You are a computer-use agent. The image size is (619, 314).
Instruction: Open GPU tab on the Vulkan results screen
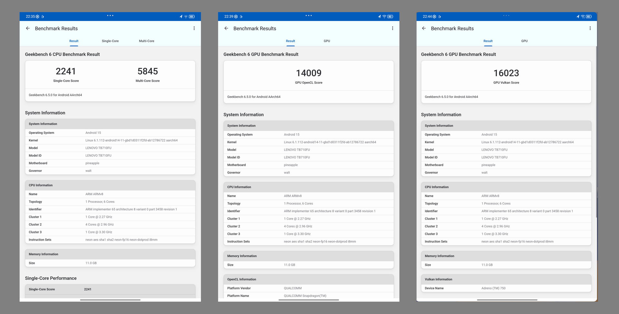tap(525, 41)
